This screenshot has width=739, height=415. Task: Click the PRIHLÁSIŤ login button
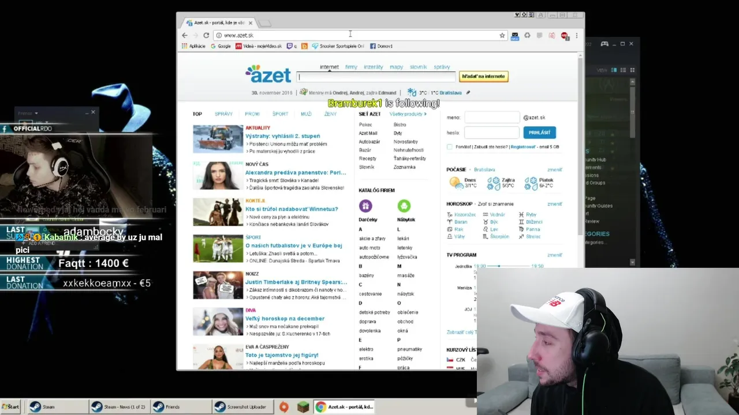539,133
